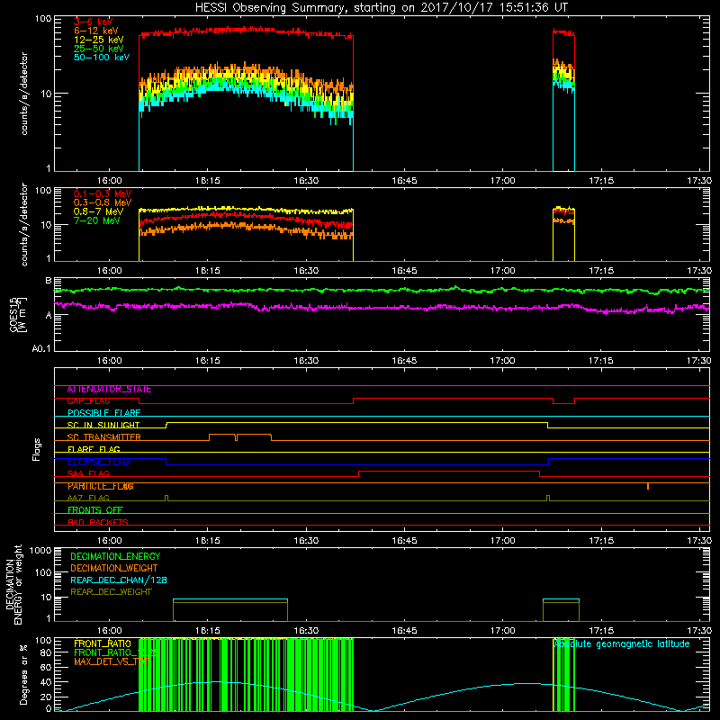
Task: Select the PARTICLE_FLAG label
Action: click(x=101, y=486)
